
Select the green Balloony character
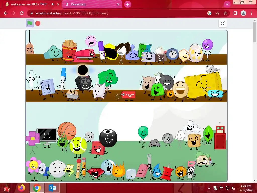coord(143,132)
